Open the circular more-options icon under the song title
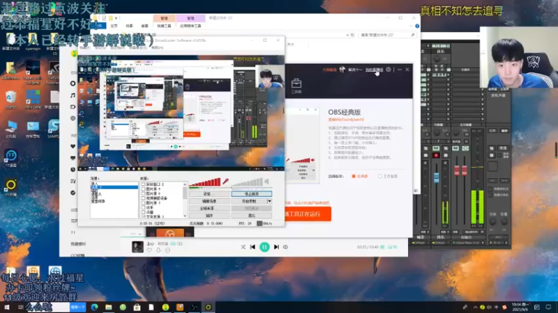This screenshot has height=313, width=558. click(167, 250)
